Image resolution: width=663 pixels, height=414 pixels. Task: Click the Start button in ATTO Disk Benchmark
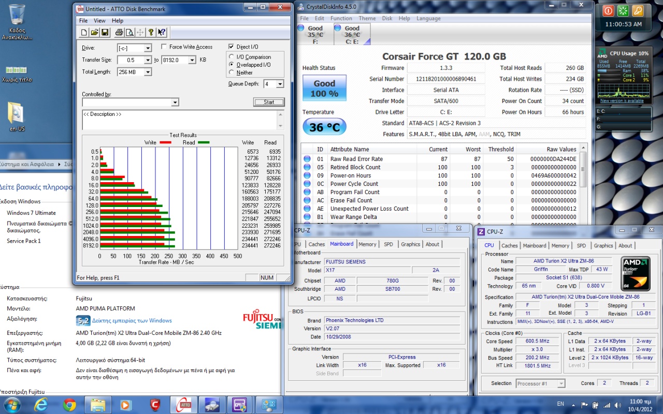click(x=269, y=102)
